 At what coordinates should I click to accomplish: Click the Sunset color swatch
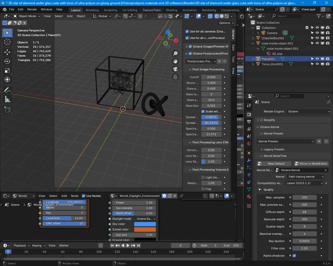point(145,230)
